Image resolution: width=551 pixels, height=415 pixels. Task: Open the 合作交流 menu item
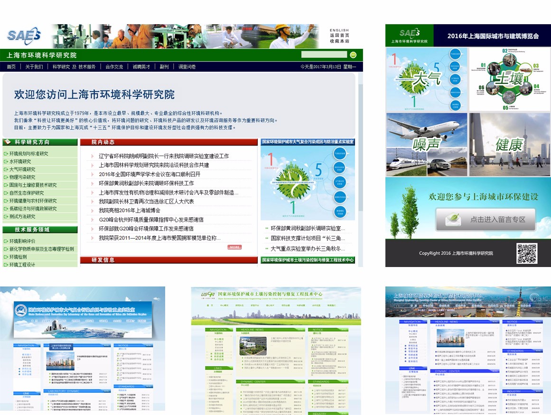point(114,67)
